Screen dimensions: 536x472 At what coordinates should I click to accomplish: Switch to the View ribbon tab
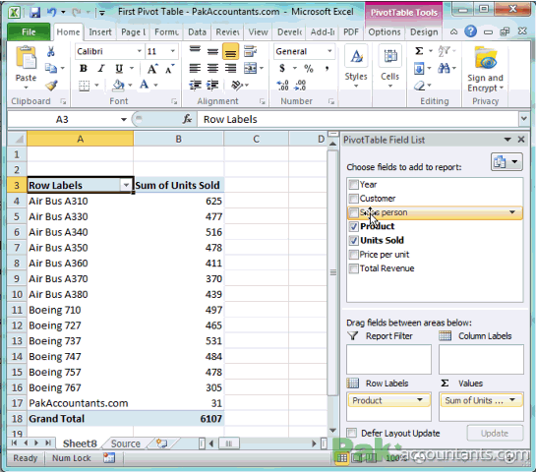pos(258,32)
